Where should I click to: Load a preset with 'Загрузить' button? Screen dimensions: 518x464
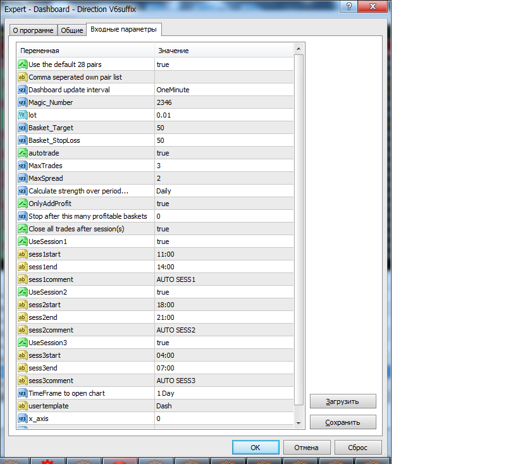tap(343, 401)
